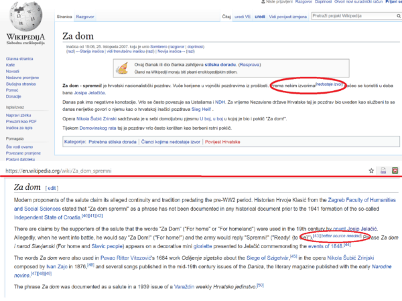Switch to the 'Vidi povijest izmjena' tab
The image size is (402, 301).
point(289,15)
